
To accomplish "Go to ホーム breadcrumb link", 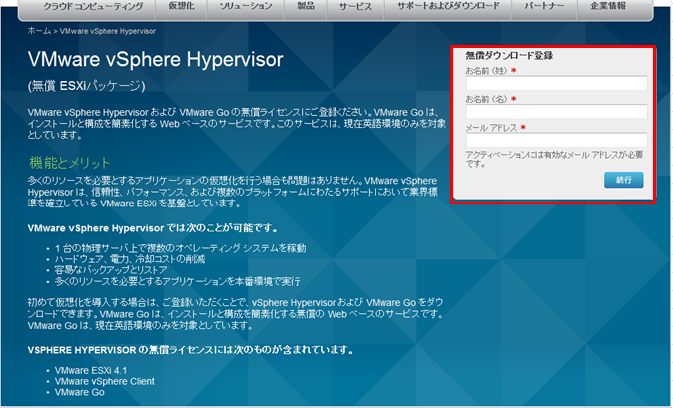I will (39, 31).
